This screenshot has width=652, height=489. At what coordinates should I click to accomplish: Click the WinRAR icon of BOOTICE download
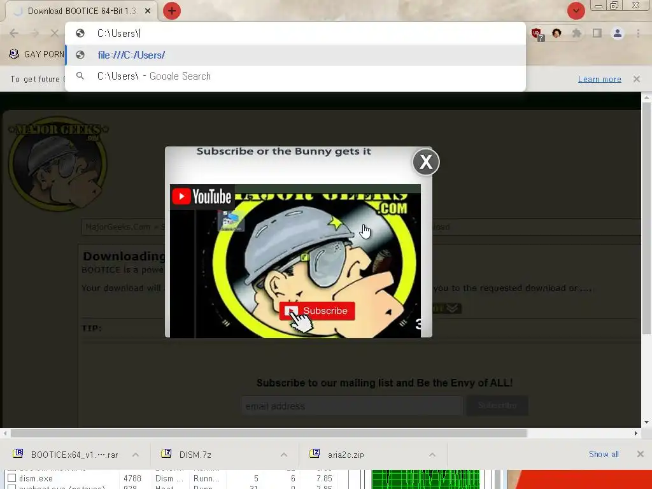pyautogui.click(x=17, y=453)
